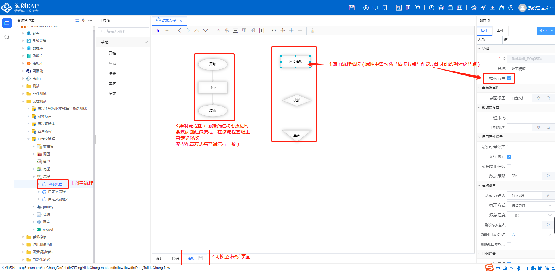Click the help question mark icon
Screen dimensions: 555x271
click(x=511, y=8)
